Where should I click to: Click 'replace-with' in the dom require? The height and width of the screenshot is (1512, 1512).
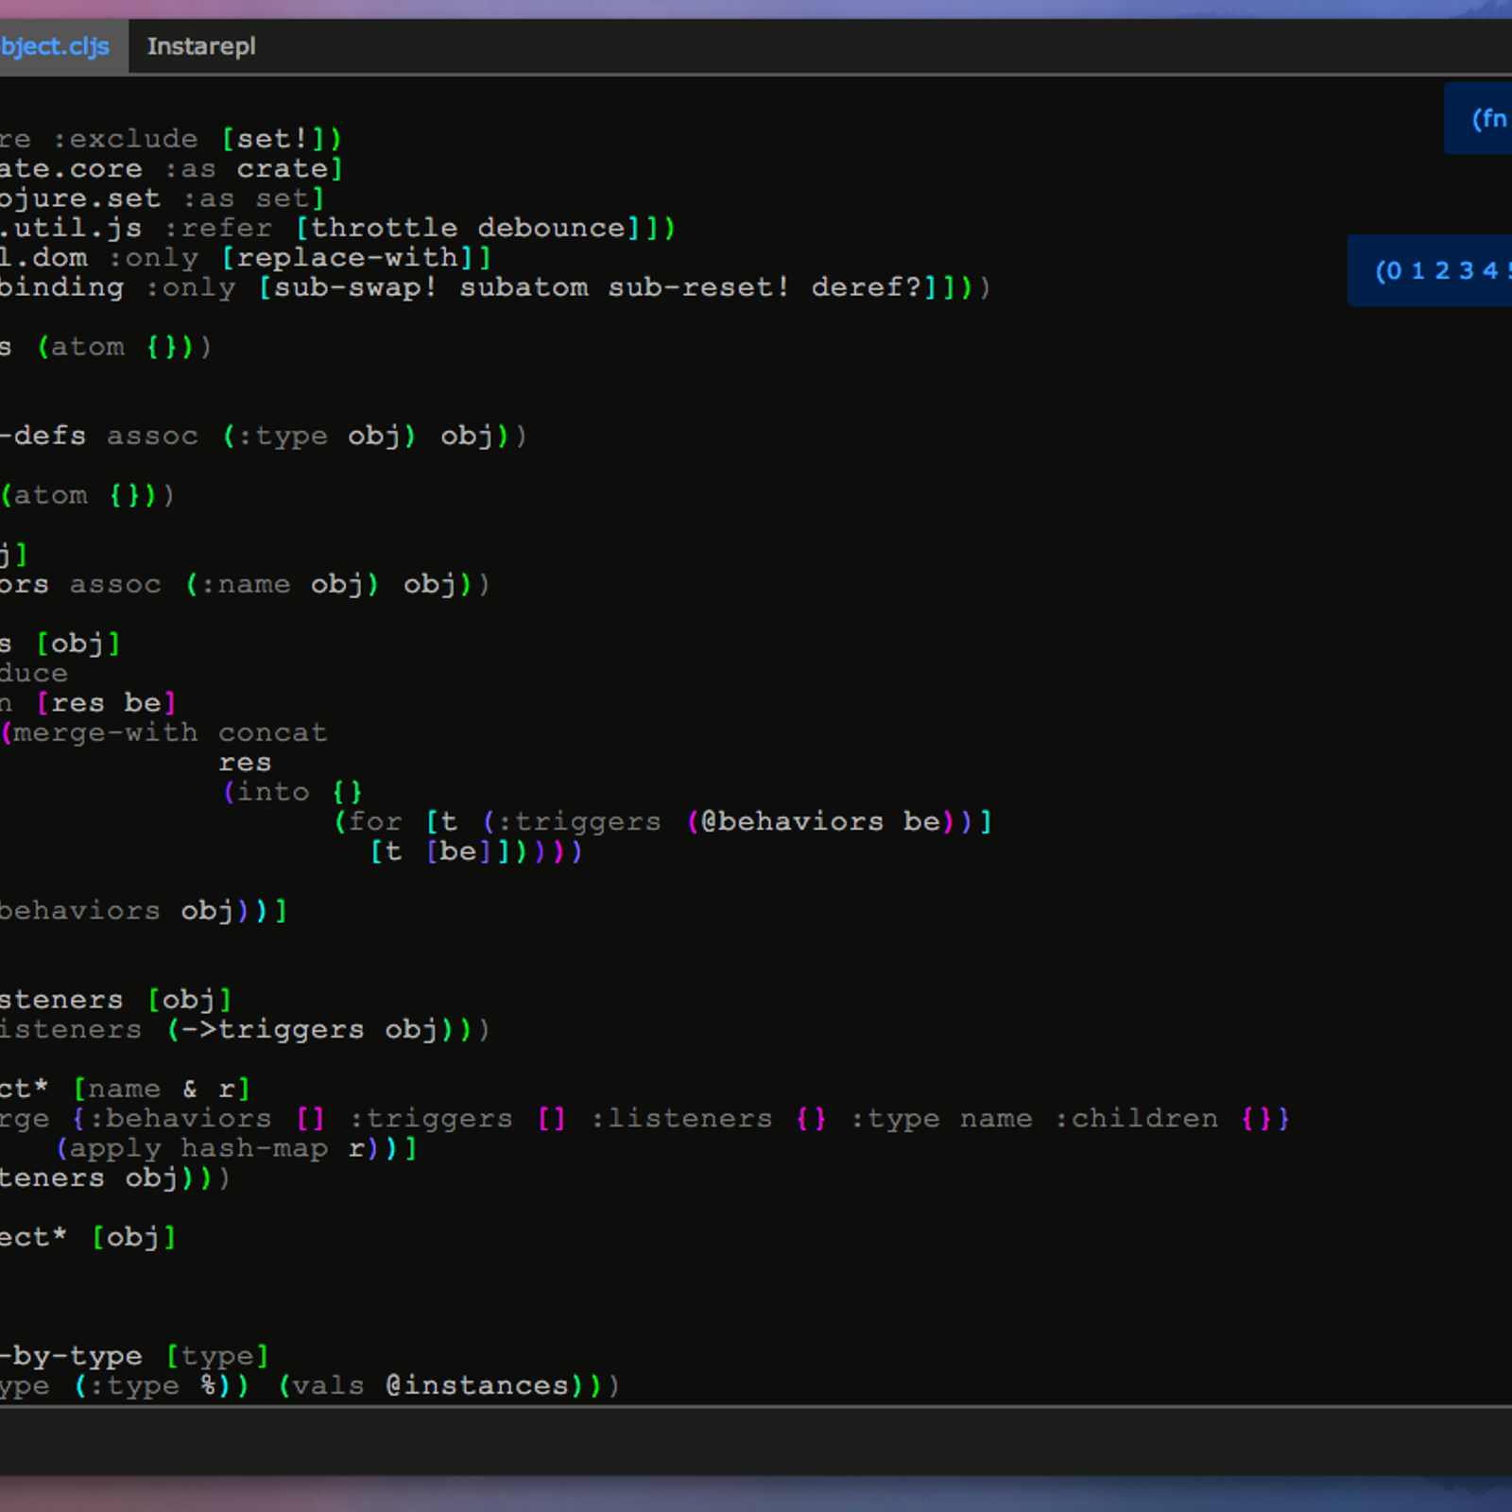click(x=347, y=257)
